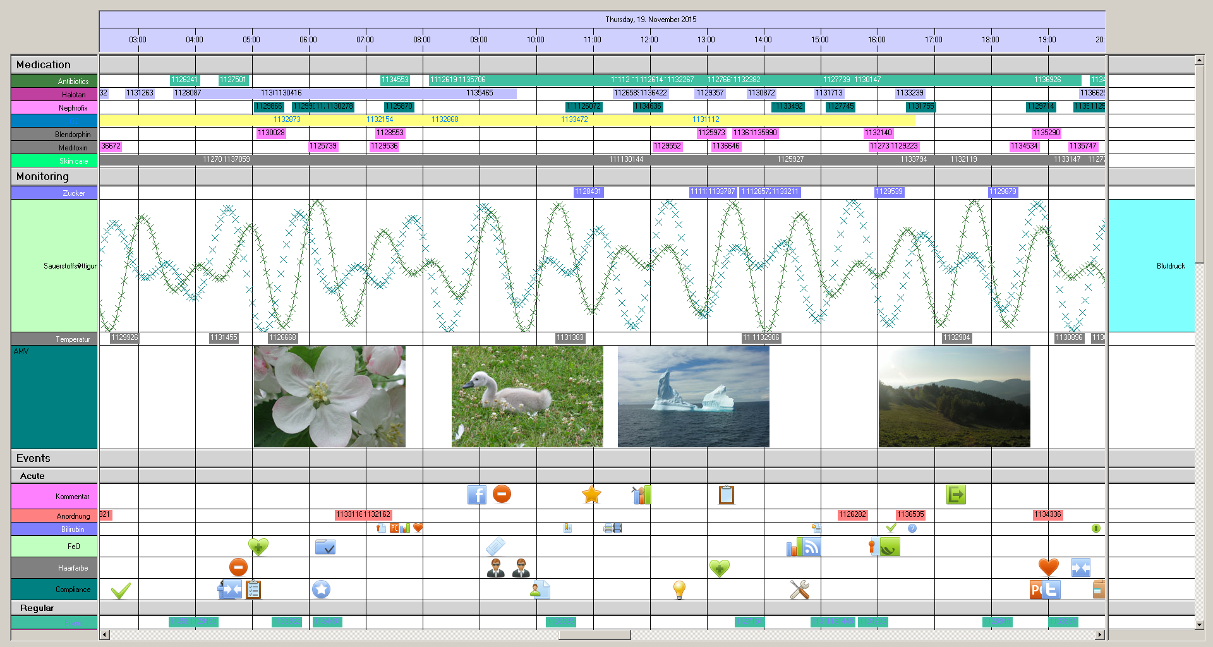Select the Halotan row label

click(x=54, y=95)
